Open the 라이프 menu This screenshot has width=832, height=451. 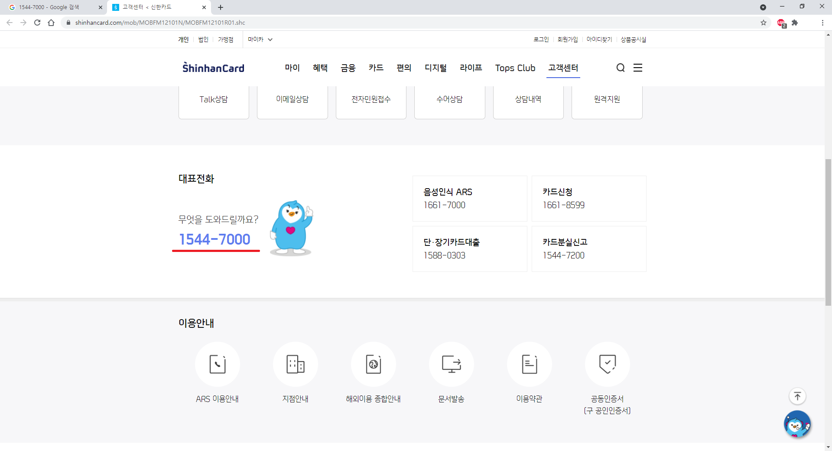(x=471, y=68)
